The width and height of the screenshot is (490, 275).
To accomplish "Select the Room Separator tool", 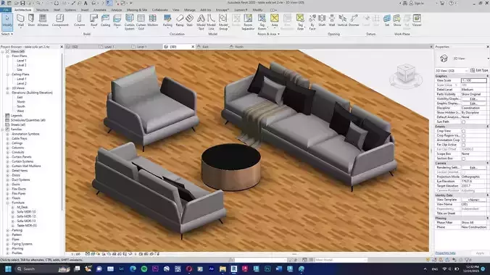I will (x=248, y=22).
